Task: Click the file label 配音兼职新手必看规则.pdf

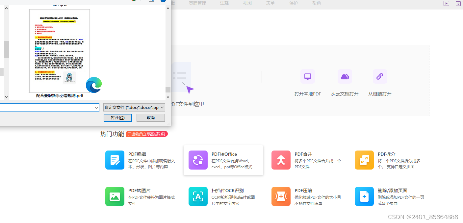Action: point(60,96)
